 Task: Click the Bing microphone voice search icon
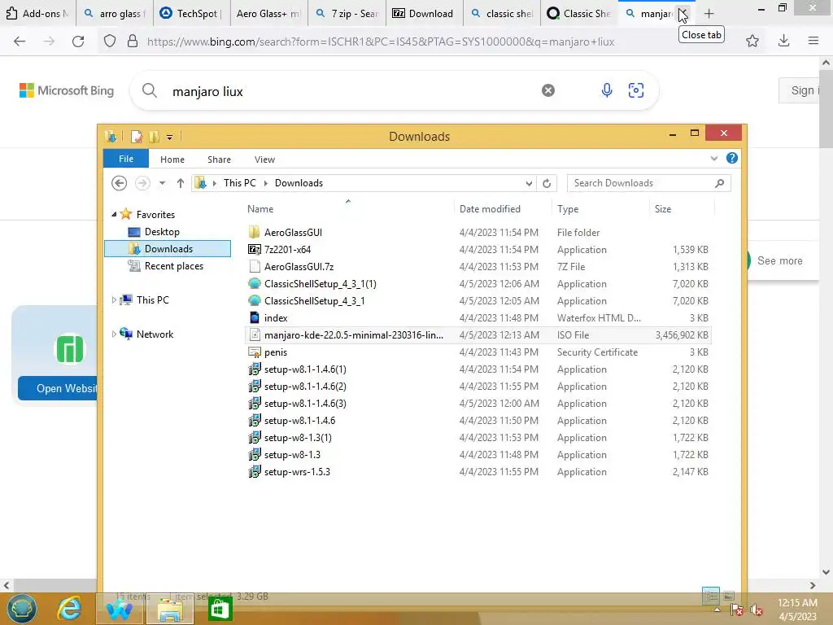[607, 90]
